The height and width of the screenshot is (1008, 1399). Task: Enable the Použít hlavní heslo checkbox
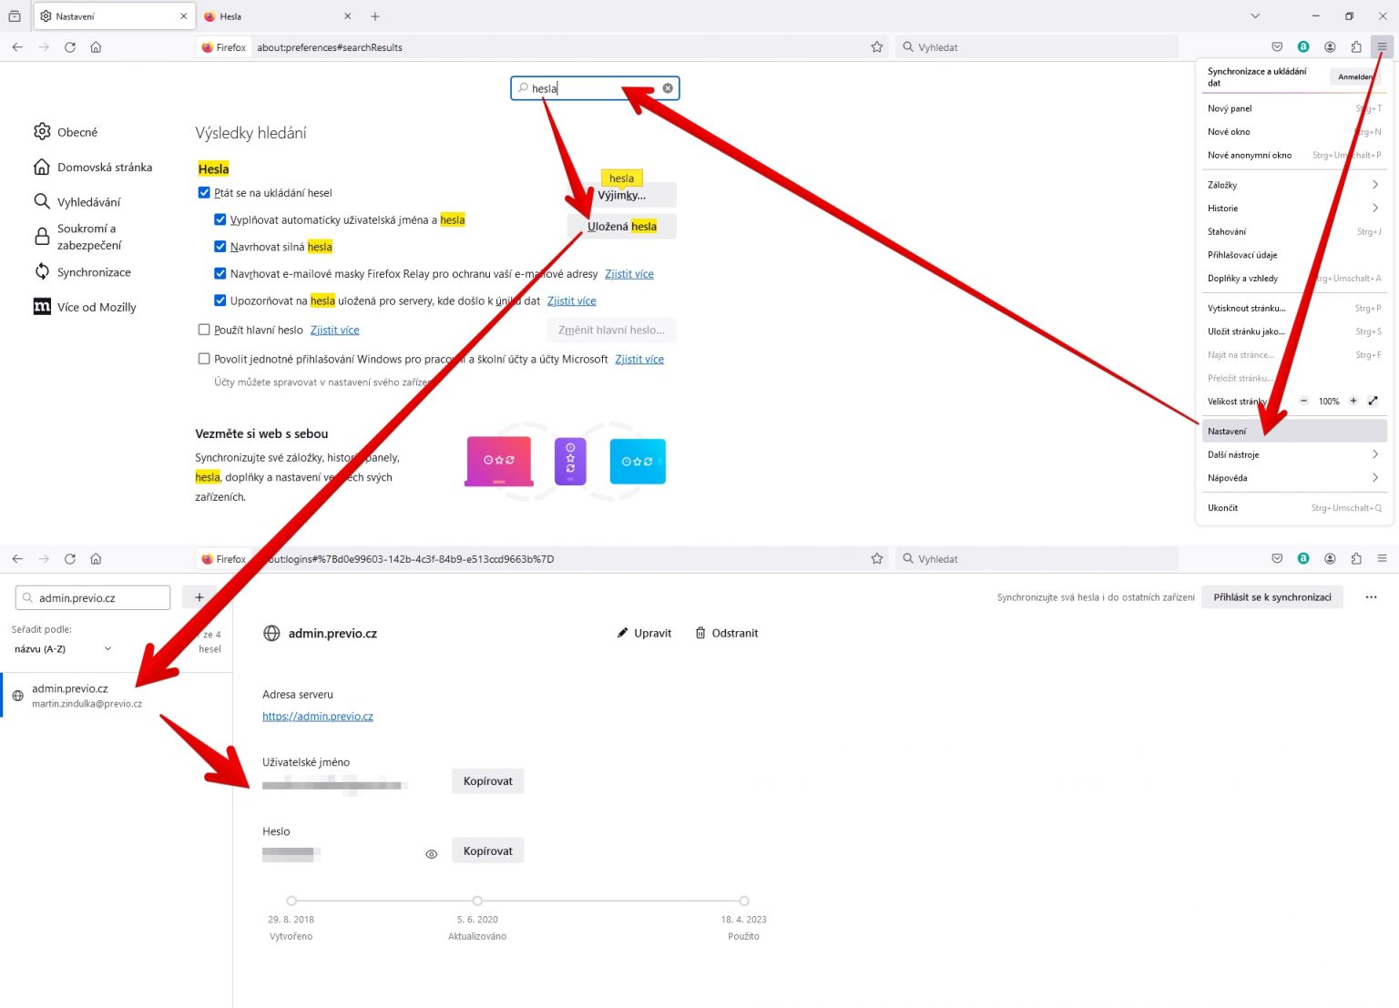(204, 330)
